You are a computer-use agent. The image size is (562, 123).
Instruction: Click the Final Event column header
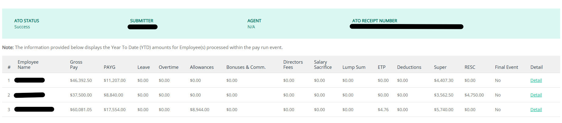tap(506, 67)
